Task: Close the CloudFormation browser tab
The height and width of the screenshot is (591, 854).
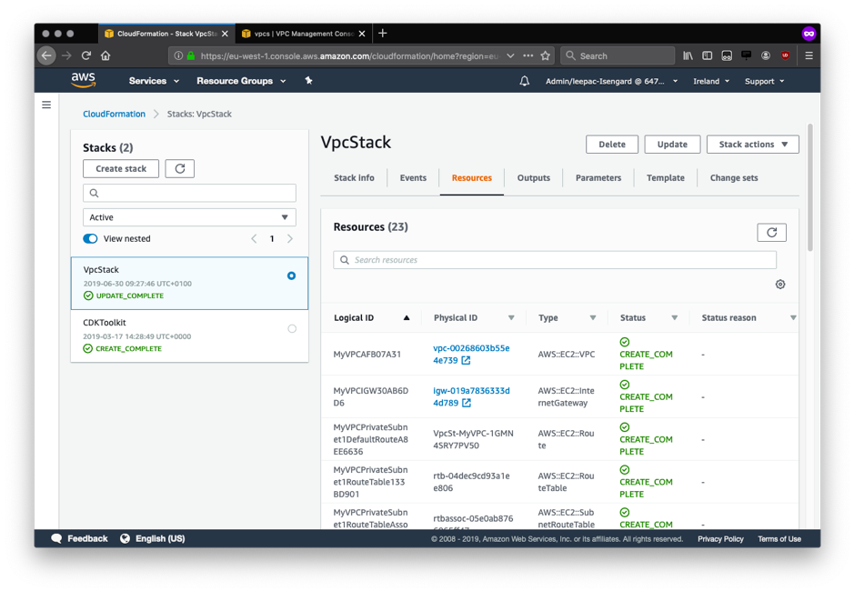Action: (x=225, y=34)
